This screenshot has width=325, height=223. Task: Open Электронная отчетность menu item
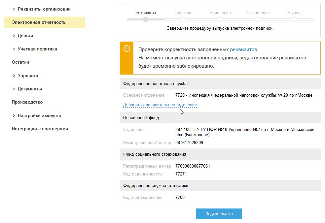pyautogui.click(x=39, y=22)
